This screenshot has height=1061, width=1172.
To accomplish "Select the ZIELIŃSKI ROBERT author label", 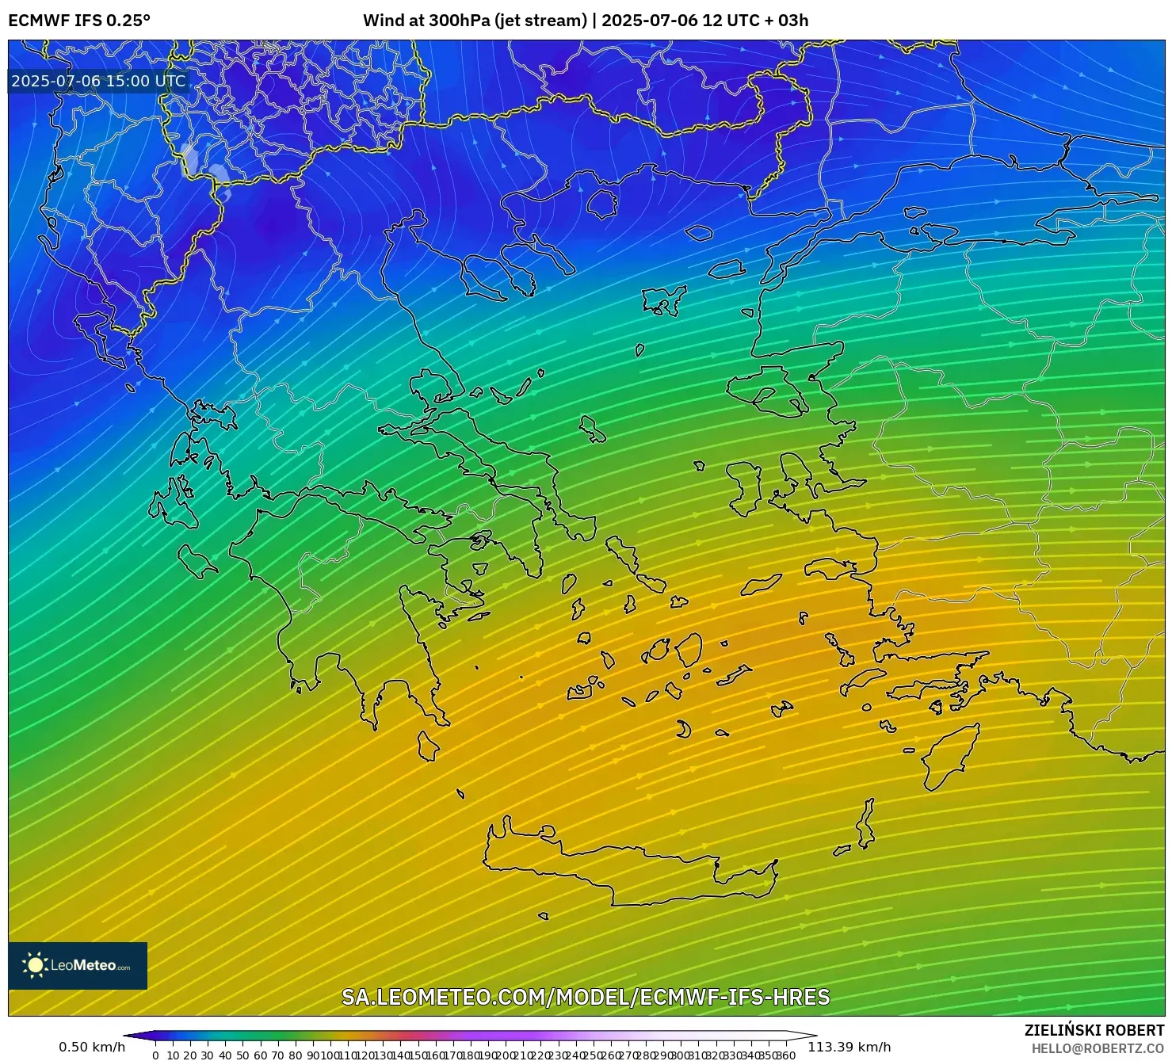I will pos(1094,1030).
